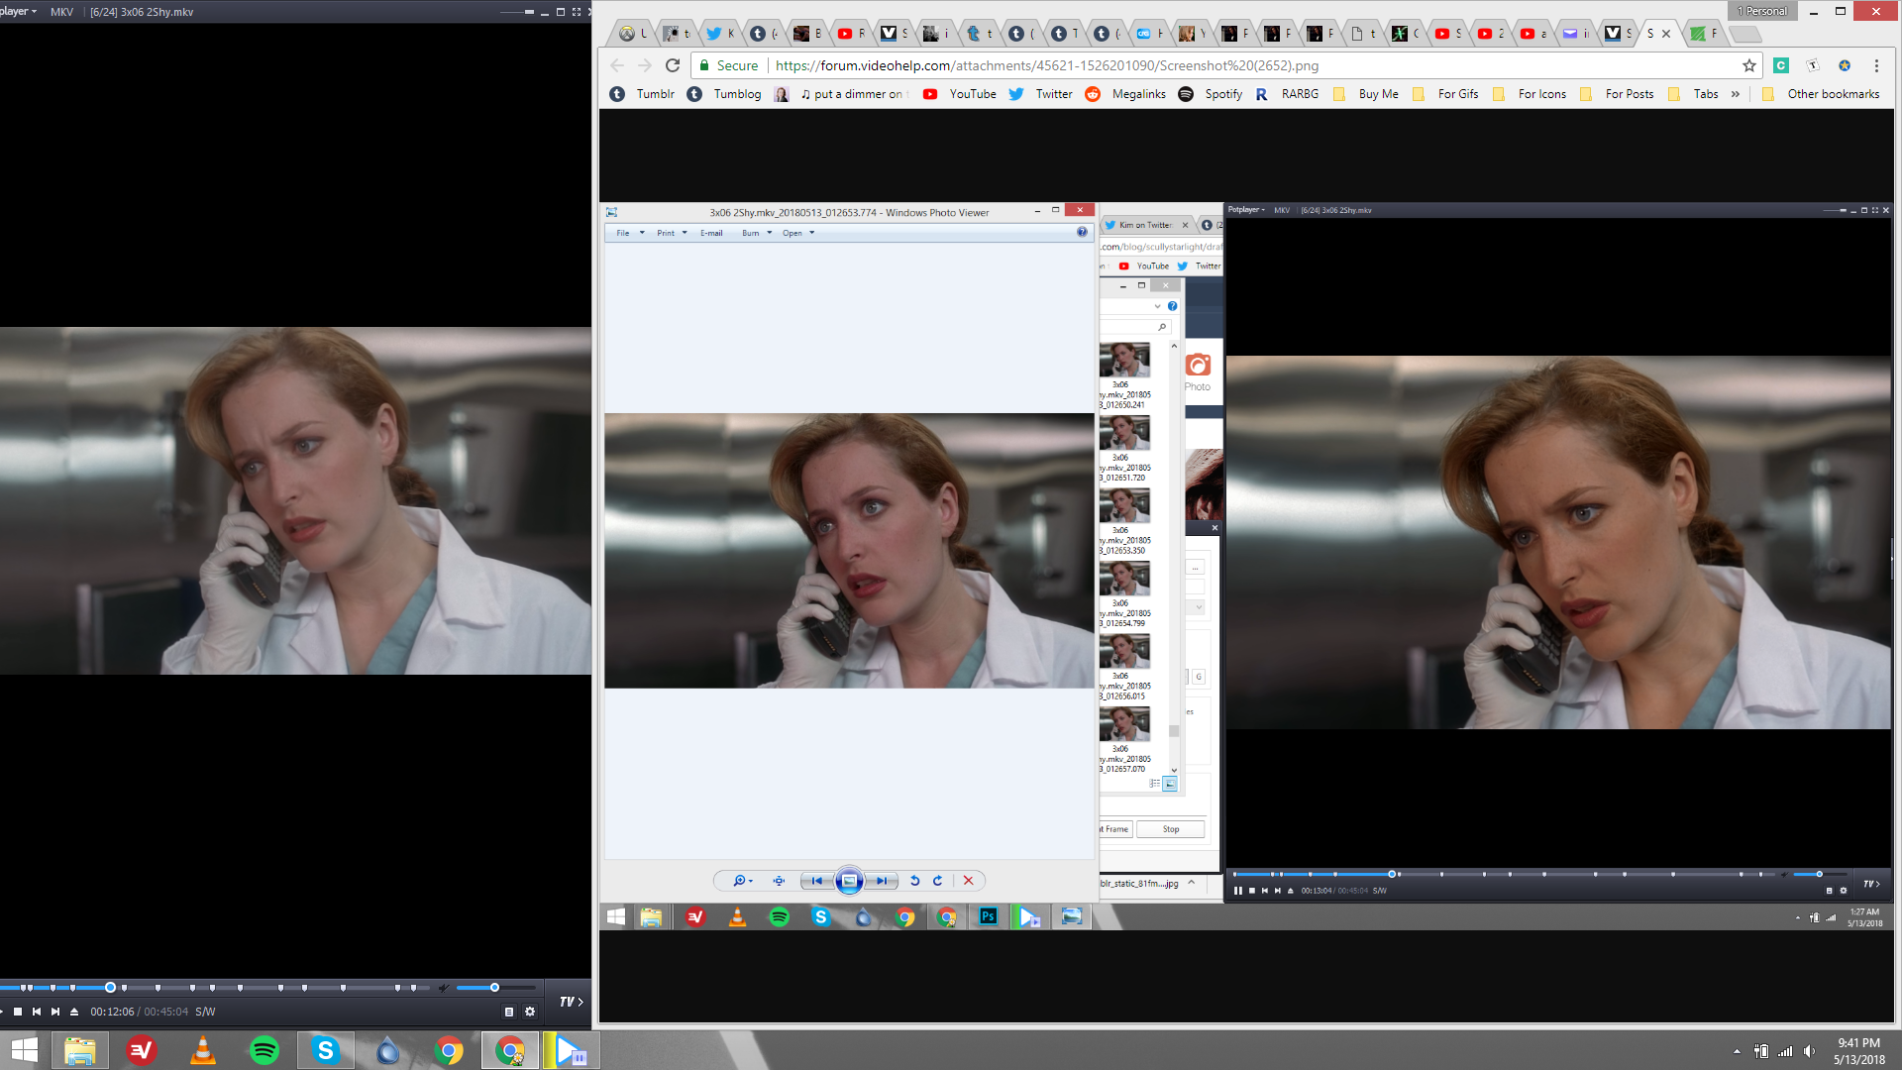This screenshot has width=1902, height=1070.
Task: Open Spotify from the taskbar
Action: click(264, 1050)
